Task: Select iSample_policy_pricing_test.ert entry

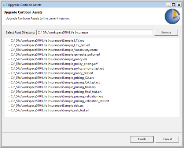Action: (57, 68)
